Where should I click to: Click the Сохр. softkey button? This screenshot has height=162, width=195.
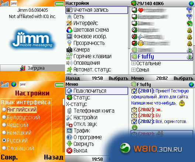9,158
